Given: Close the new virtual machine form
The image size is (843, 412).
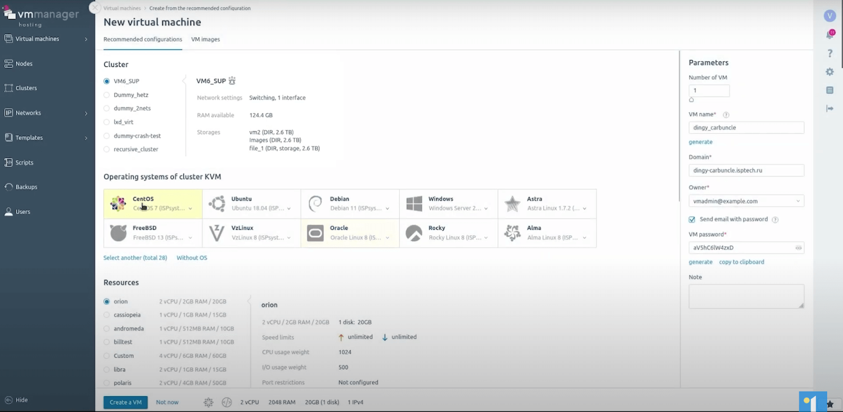Looking at the screenshot, I should 95,8.
